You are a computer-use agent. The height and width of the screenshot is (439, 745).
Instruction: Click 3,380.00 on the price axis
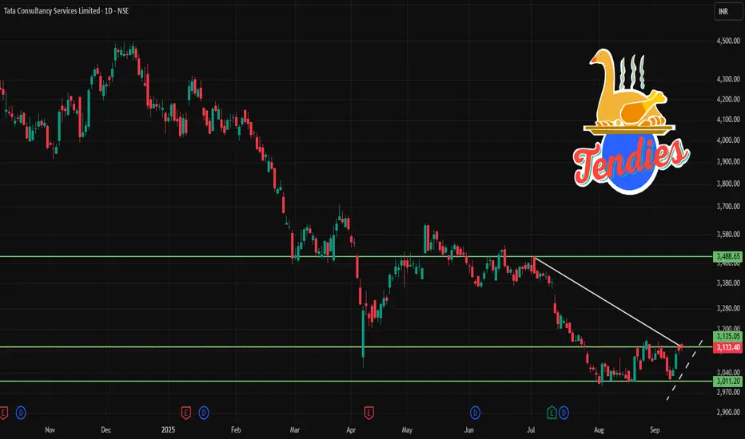[x=728, y=283]
